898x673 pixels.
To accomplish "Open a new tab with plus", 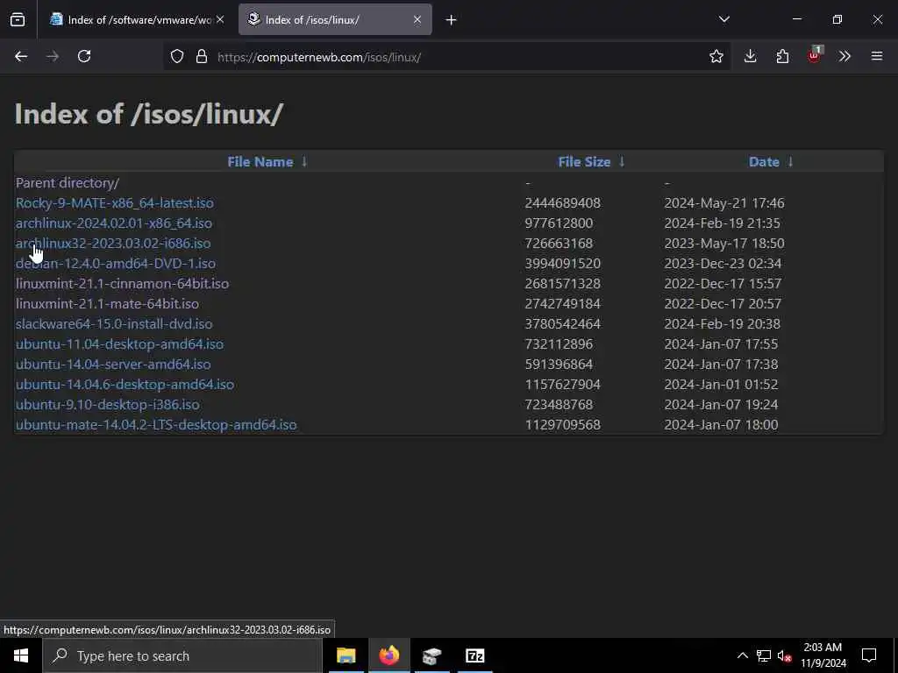I will tap(451, 20).
